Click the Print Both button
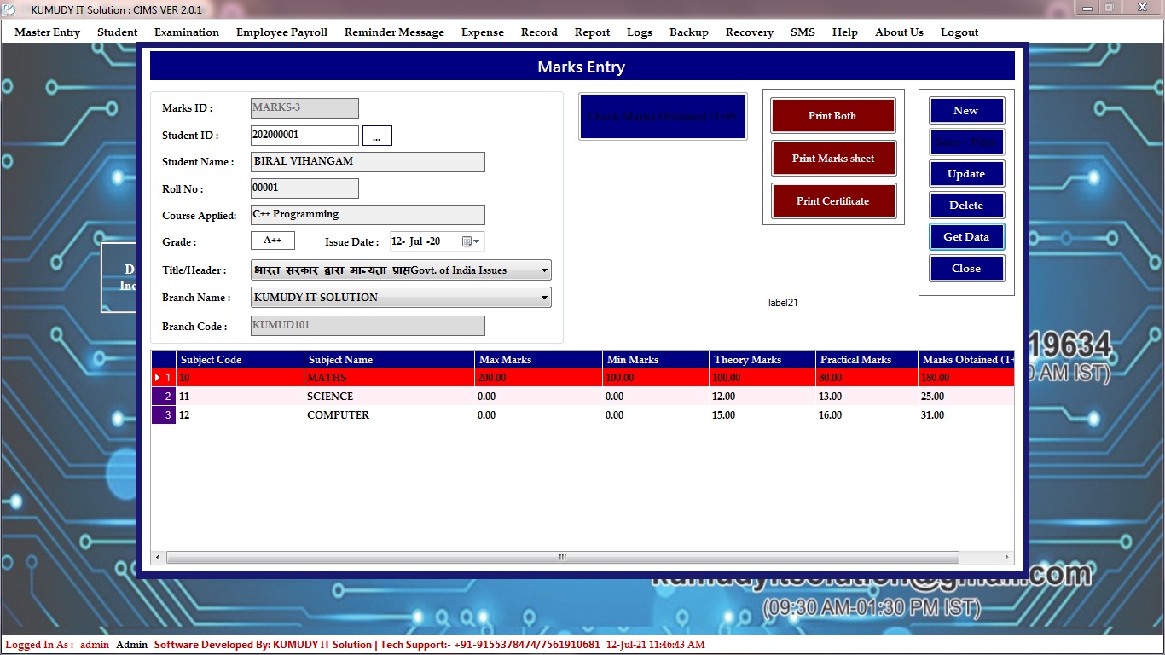 [832, 116]
